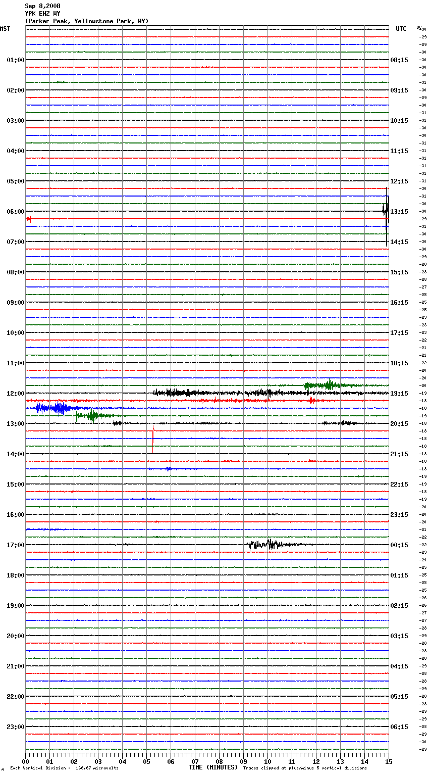This screenshot has width=429, height=775.
Task: Click the tall red spike below the 13:00 trace
Action: pos(153,440)
